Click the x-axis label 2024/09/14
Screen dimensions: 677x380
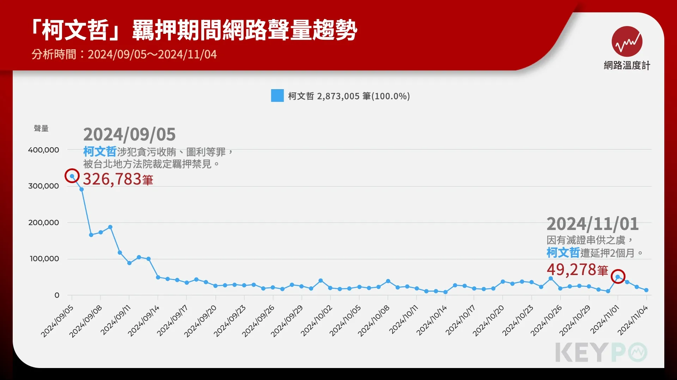144,321
